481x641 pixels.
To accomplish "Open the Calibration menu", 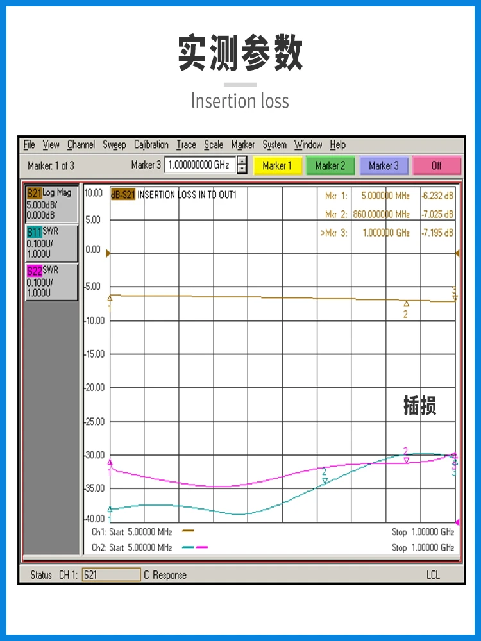I will point(151,145).
